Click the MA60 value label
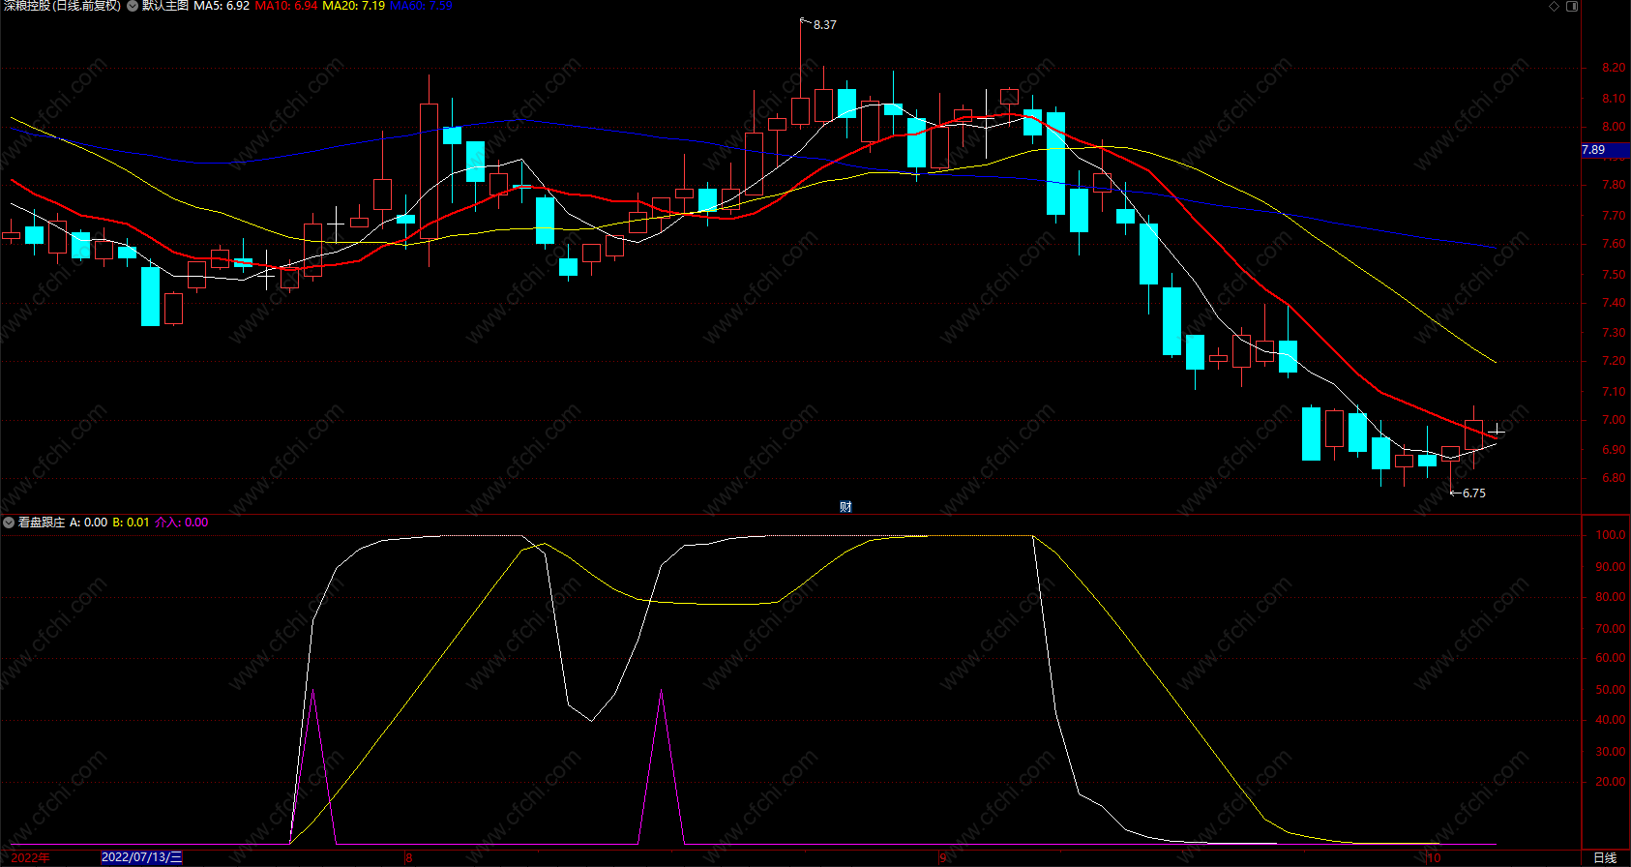 (x=421, y=6)
